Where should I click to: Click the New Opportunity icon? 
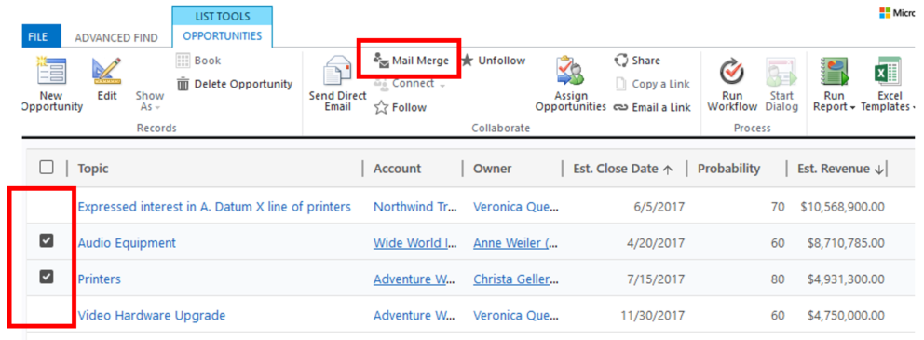[x=51, y=72]
